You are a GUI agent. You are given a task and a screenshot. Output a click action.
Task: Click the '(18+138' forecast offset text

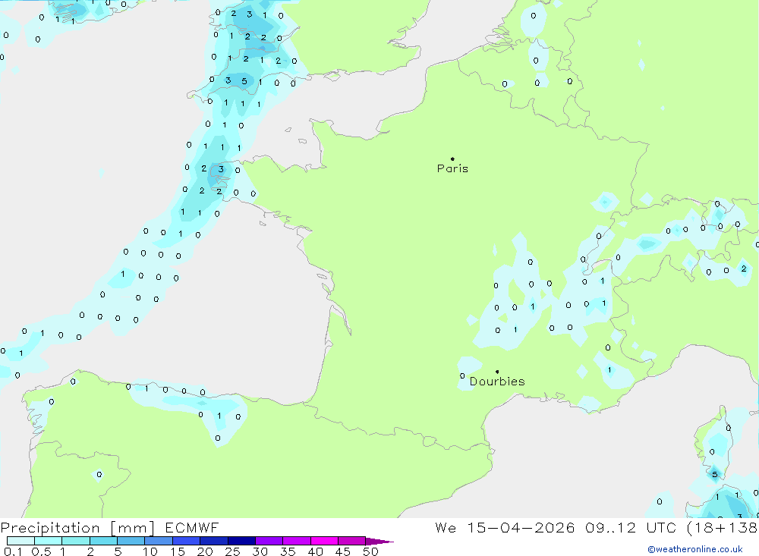[x=723, y=528]
